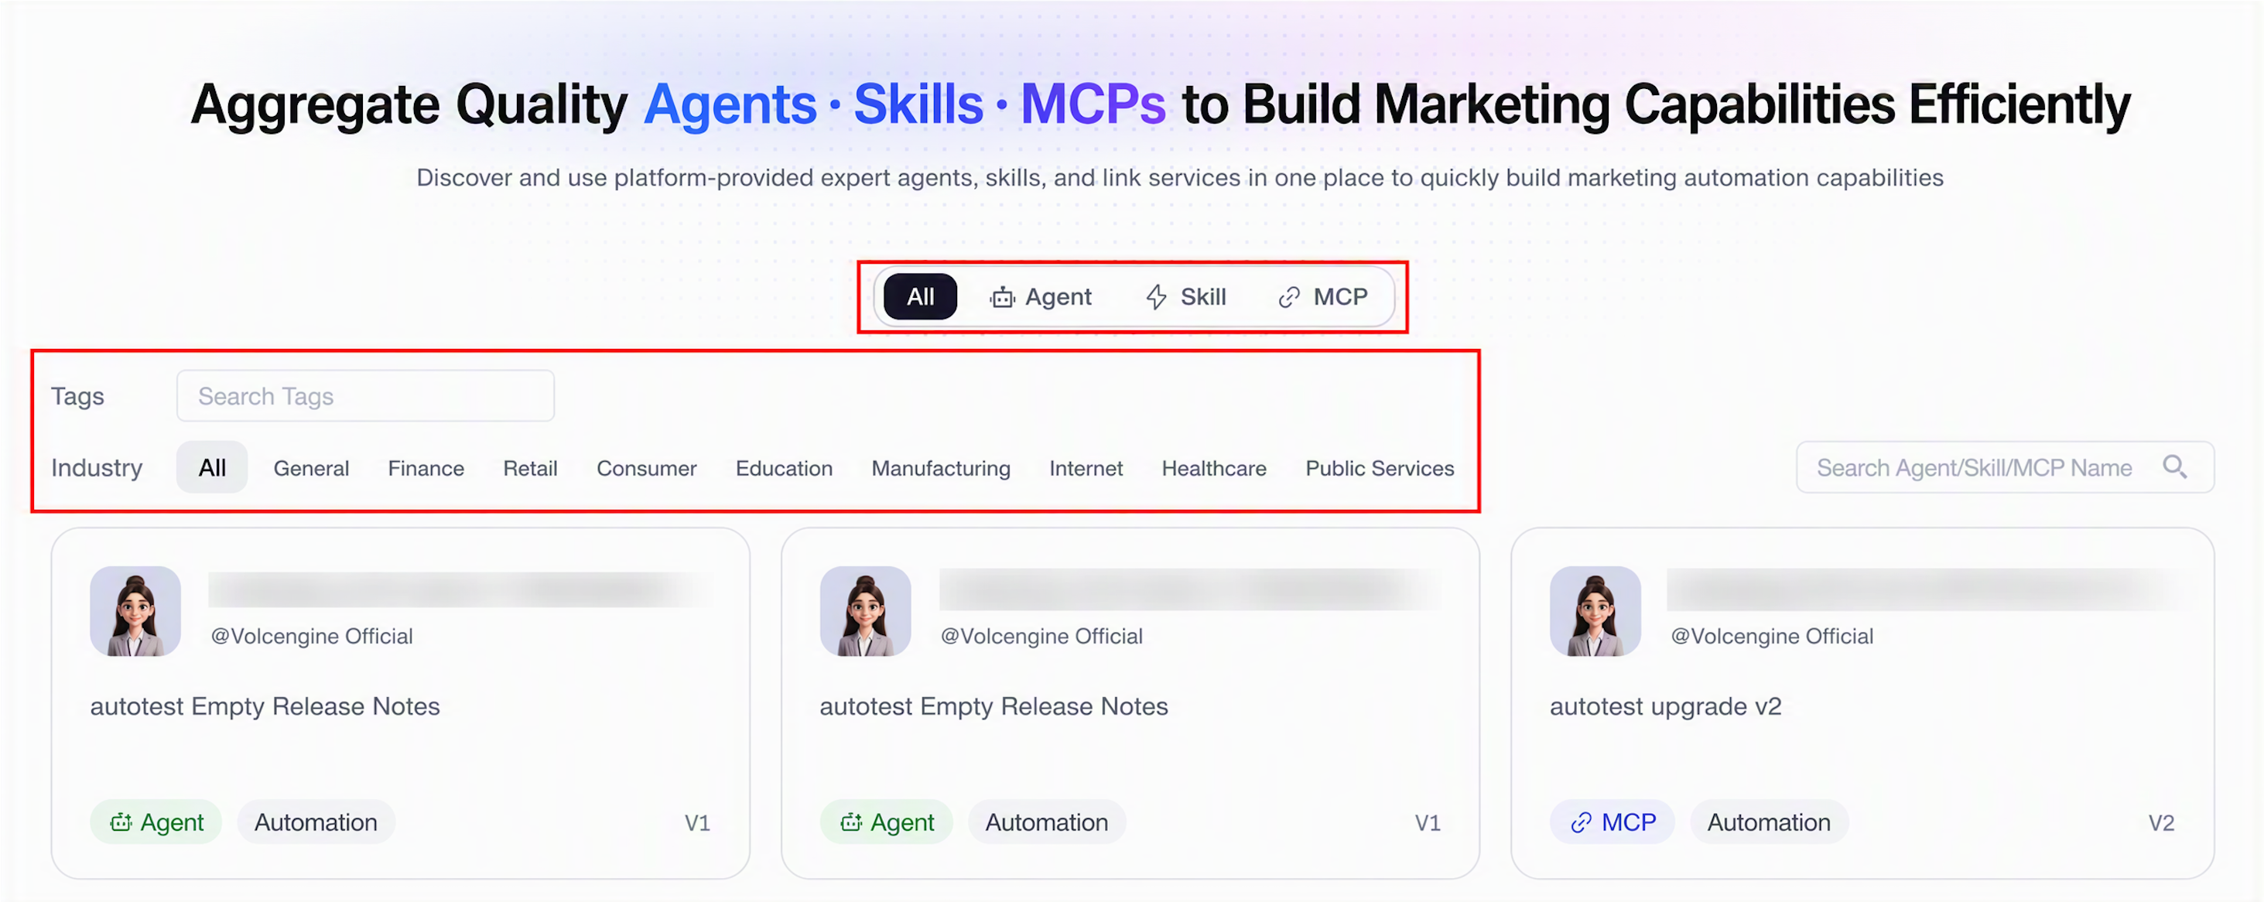Open the autotest upgrade v2 card text
This screenshot has height=902, width=2264.
click(1664, 706)
